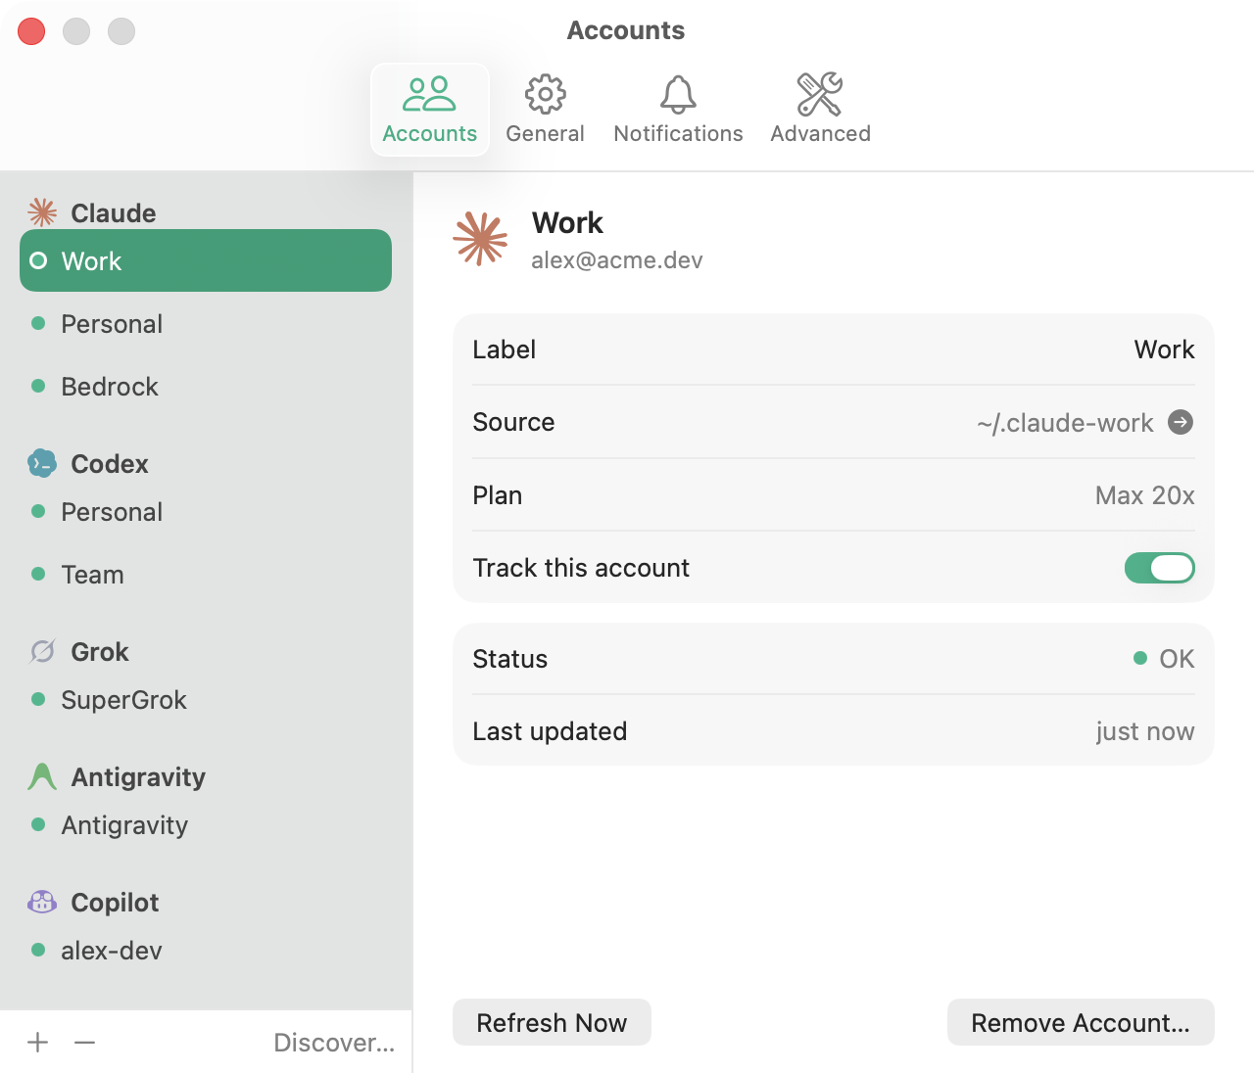Click the OK status value
The image size is (1254, 1073).
1177,659
